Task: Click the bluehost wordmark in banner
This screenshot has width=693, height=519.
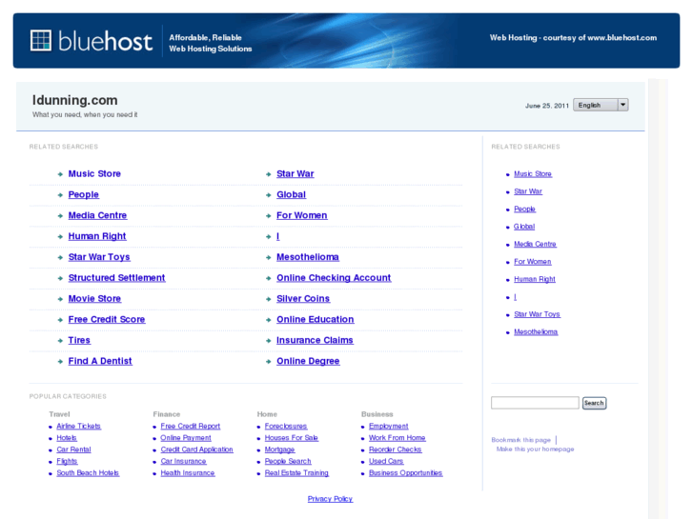Action: [x=105, y=41]
